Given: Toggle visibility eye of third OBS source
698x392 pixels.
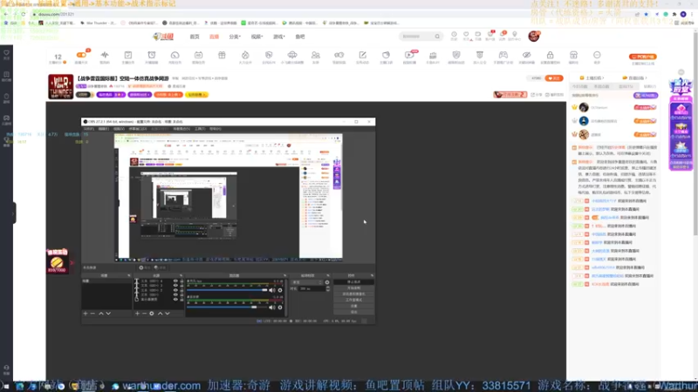Looking at the screenshot, I should tap(175, 290).
